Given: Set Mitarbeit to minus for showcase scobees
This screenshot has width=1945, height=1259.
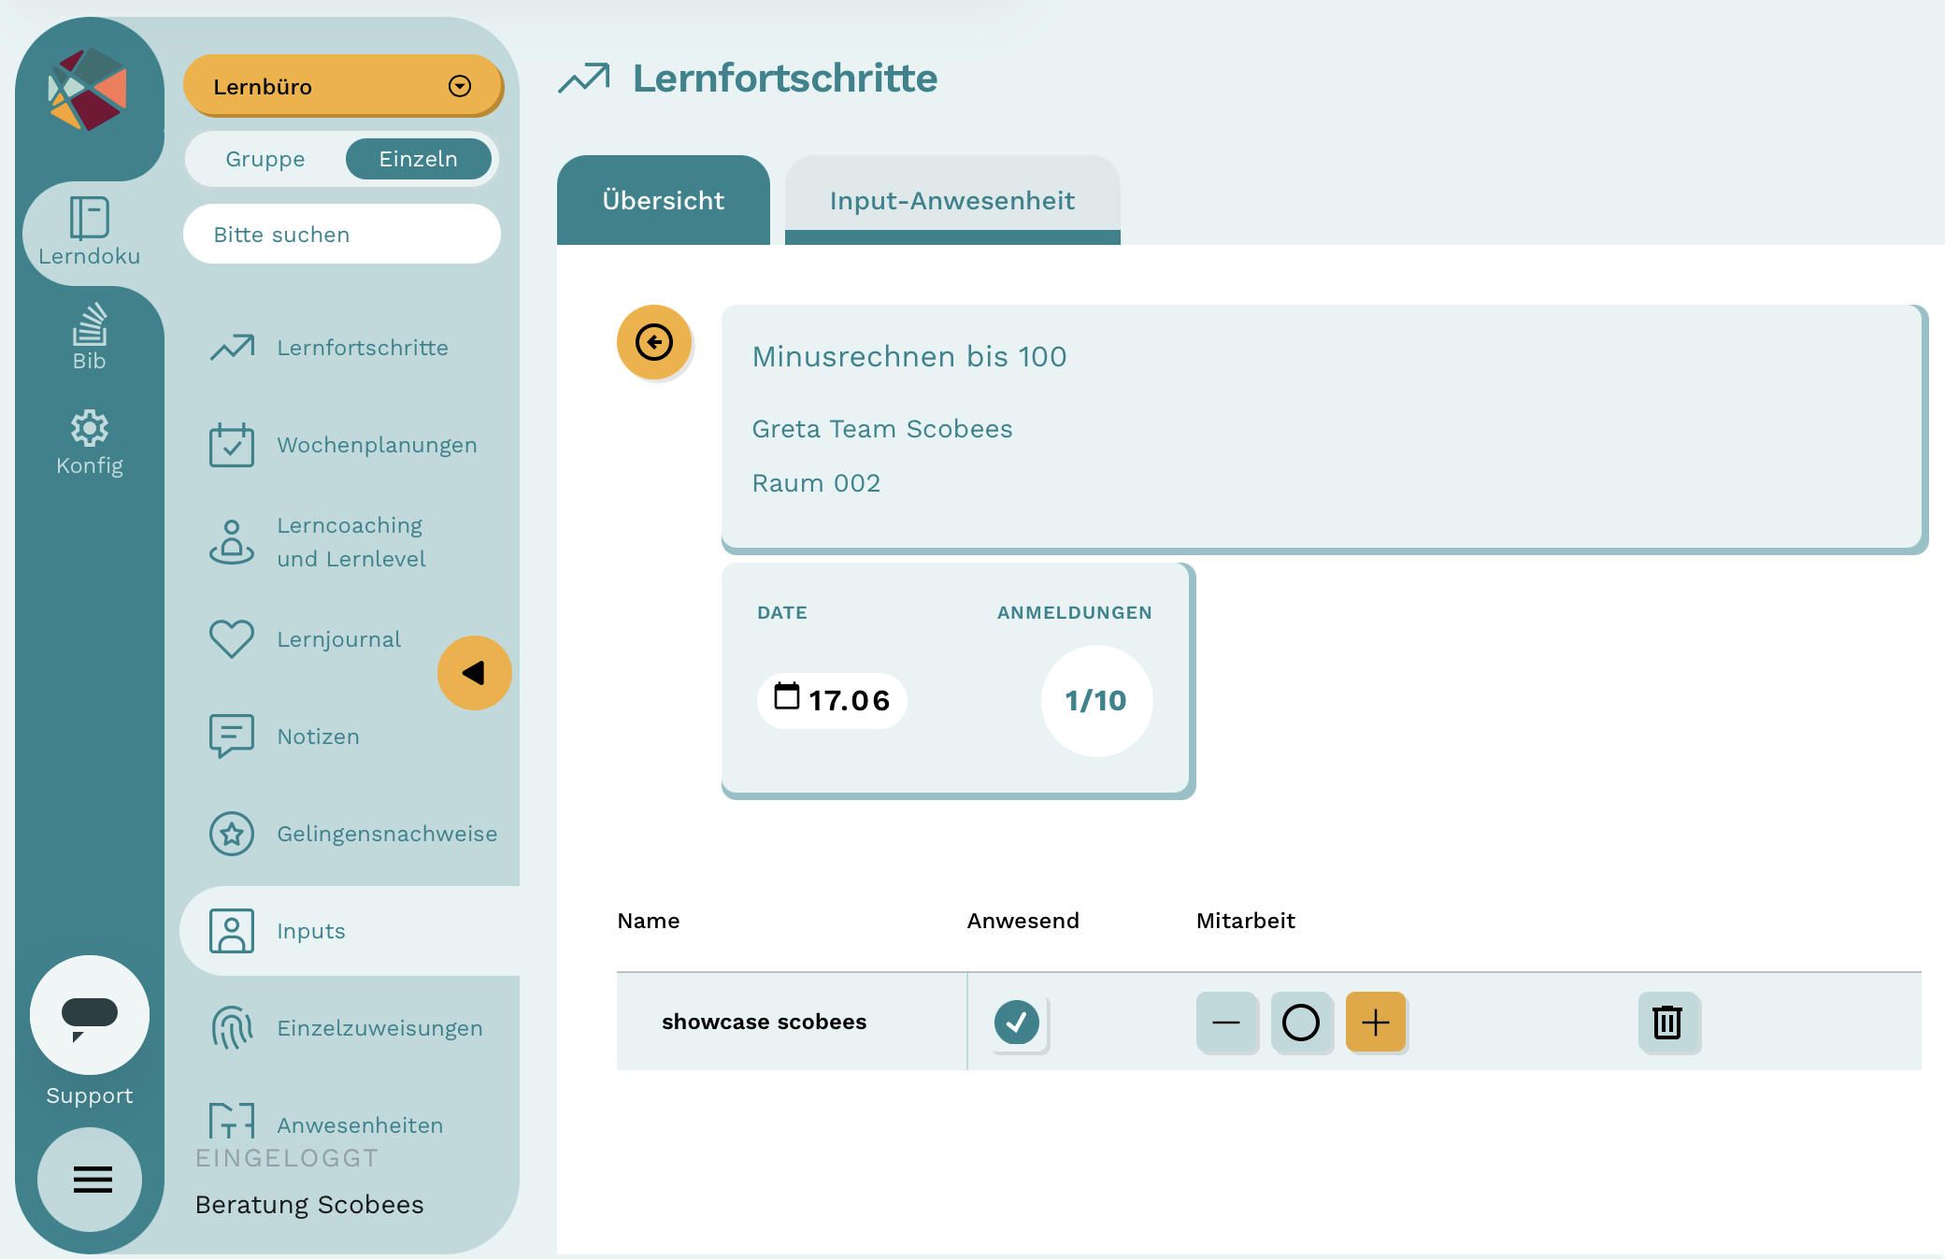Looking at the screenshot, I should pyautogui.click(x=1226, y=1023).
